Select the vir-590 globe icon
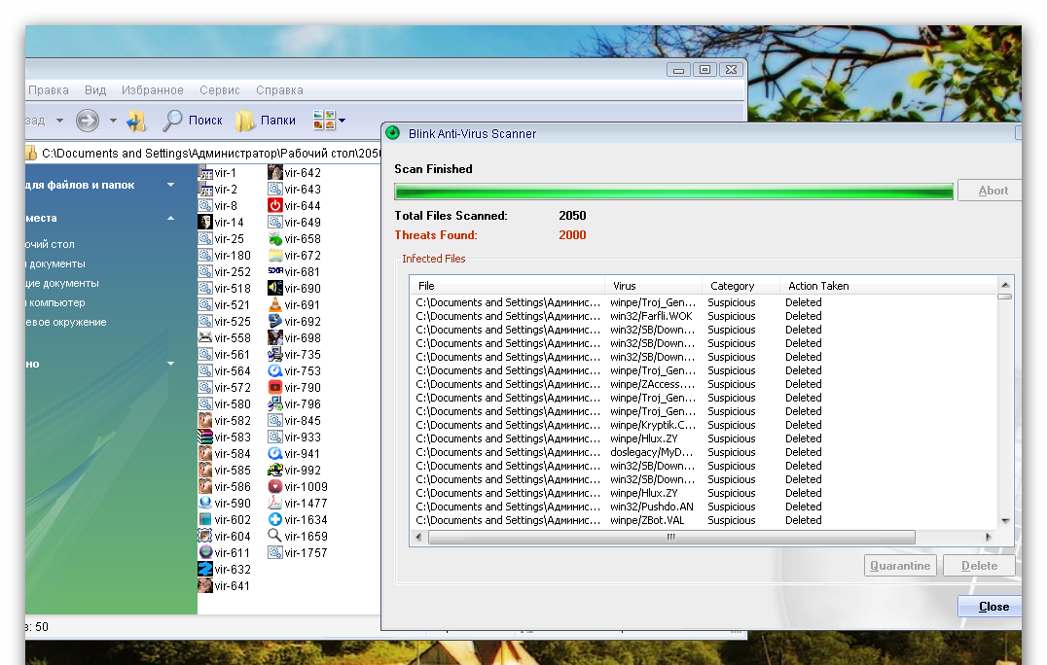The width and height of the screenshot is (1047, 665). pyautogui.click(x=205, y=503)
